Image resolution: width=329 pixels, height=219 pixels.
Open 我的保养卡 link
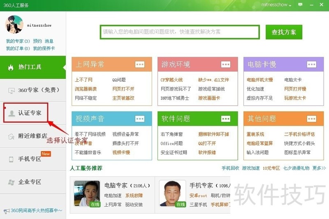click(44, 48)
